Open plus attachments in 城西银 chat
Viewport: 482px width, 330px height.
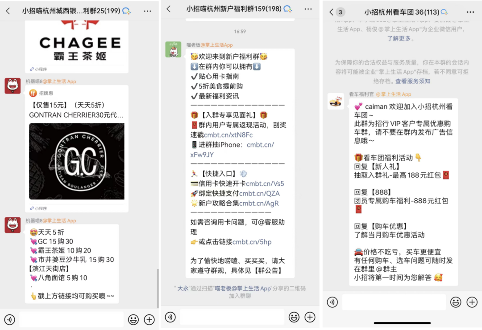point(150,320)
